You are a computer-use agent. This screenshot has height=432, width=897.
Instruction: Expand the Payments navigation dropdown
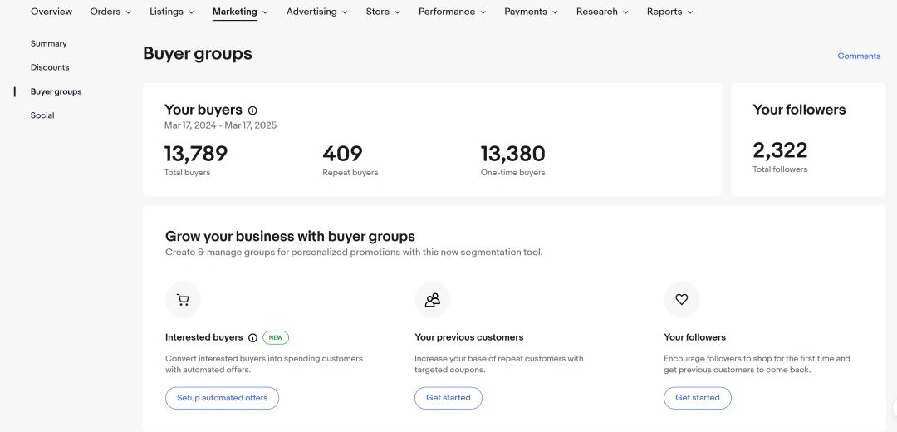pos(531,12)
